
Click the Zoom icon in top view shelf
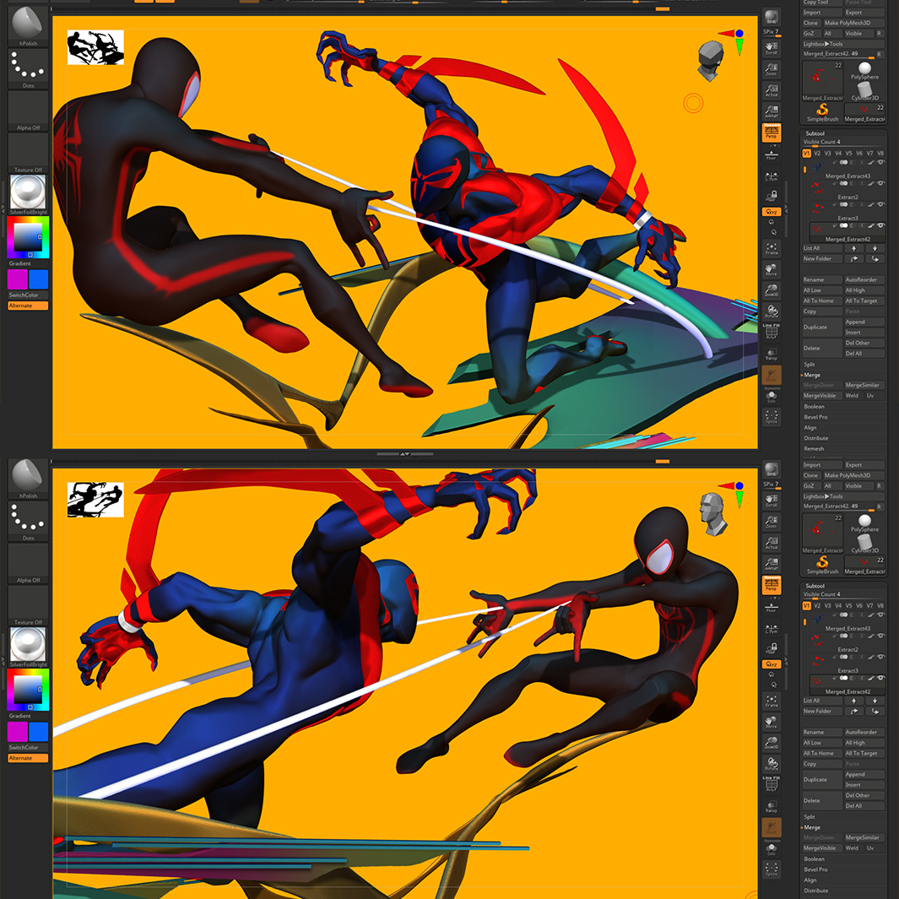click(x=772, y=69)
